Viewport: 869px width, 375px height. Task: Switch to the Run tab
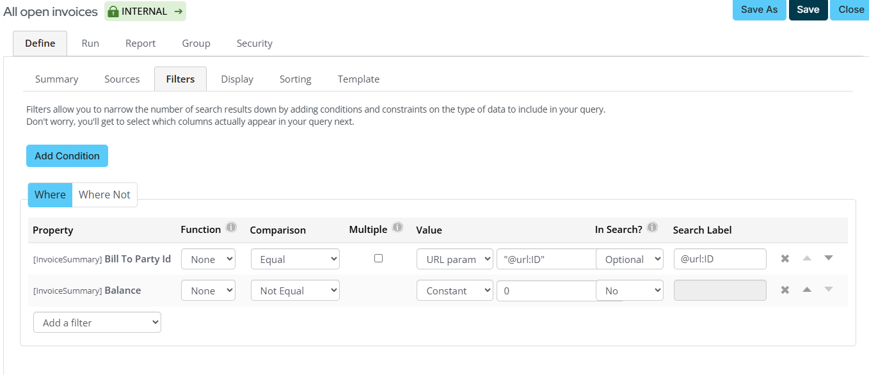click(x=90, y=44)
